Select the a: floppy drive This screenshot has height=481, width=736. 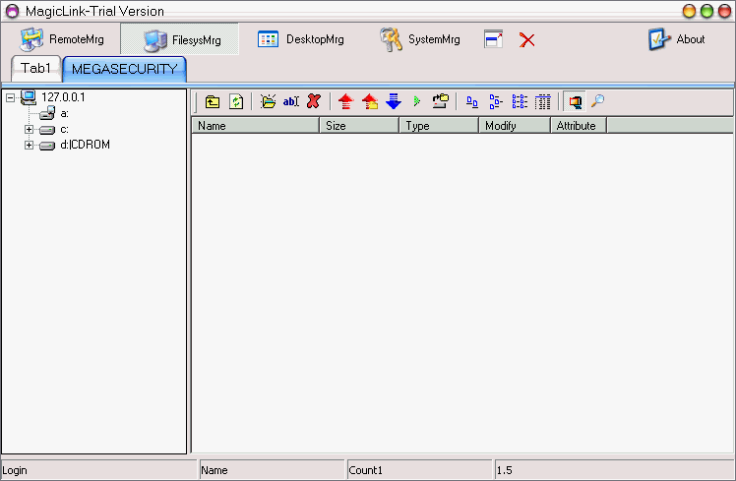coord(63,114)
